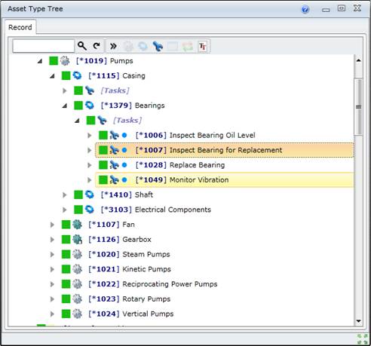Click the greyed gear toolbar icon
This screenshot has height=346, width=371.
(128, 46)
